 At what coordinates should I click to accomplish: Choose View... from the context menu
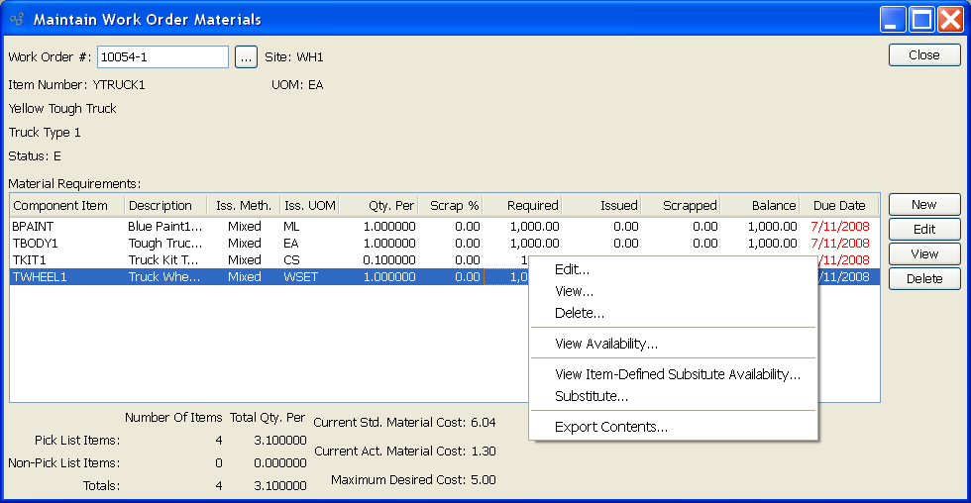point(574,291)
